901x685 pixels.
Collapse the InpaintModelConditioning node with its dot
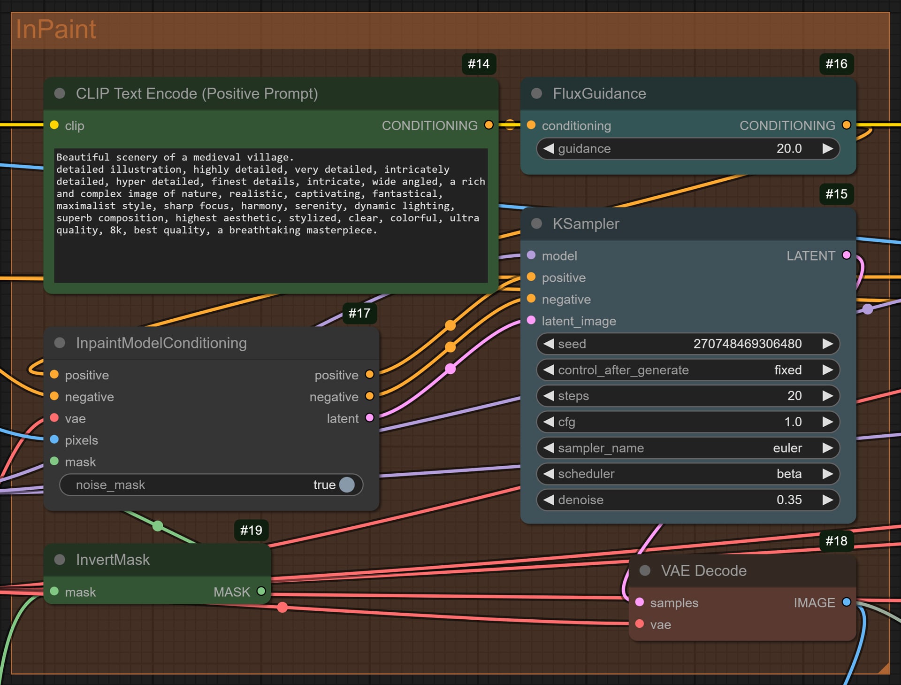tap(60, 343)
